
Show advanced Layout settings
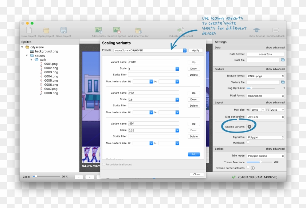click(275, 102)
